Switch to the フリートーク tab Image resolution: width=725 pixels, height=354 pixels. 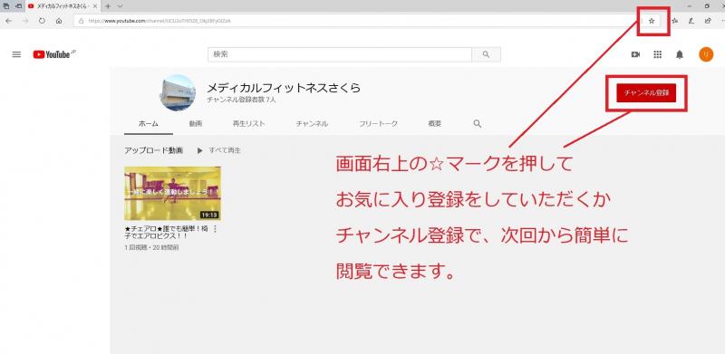point(378,124)
